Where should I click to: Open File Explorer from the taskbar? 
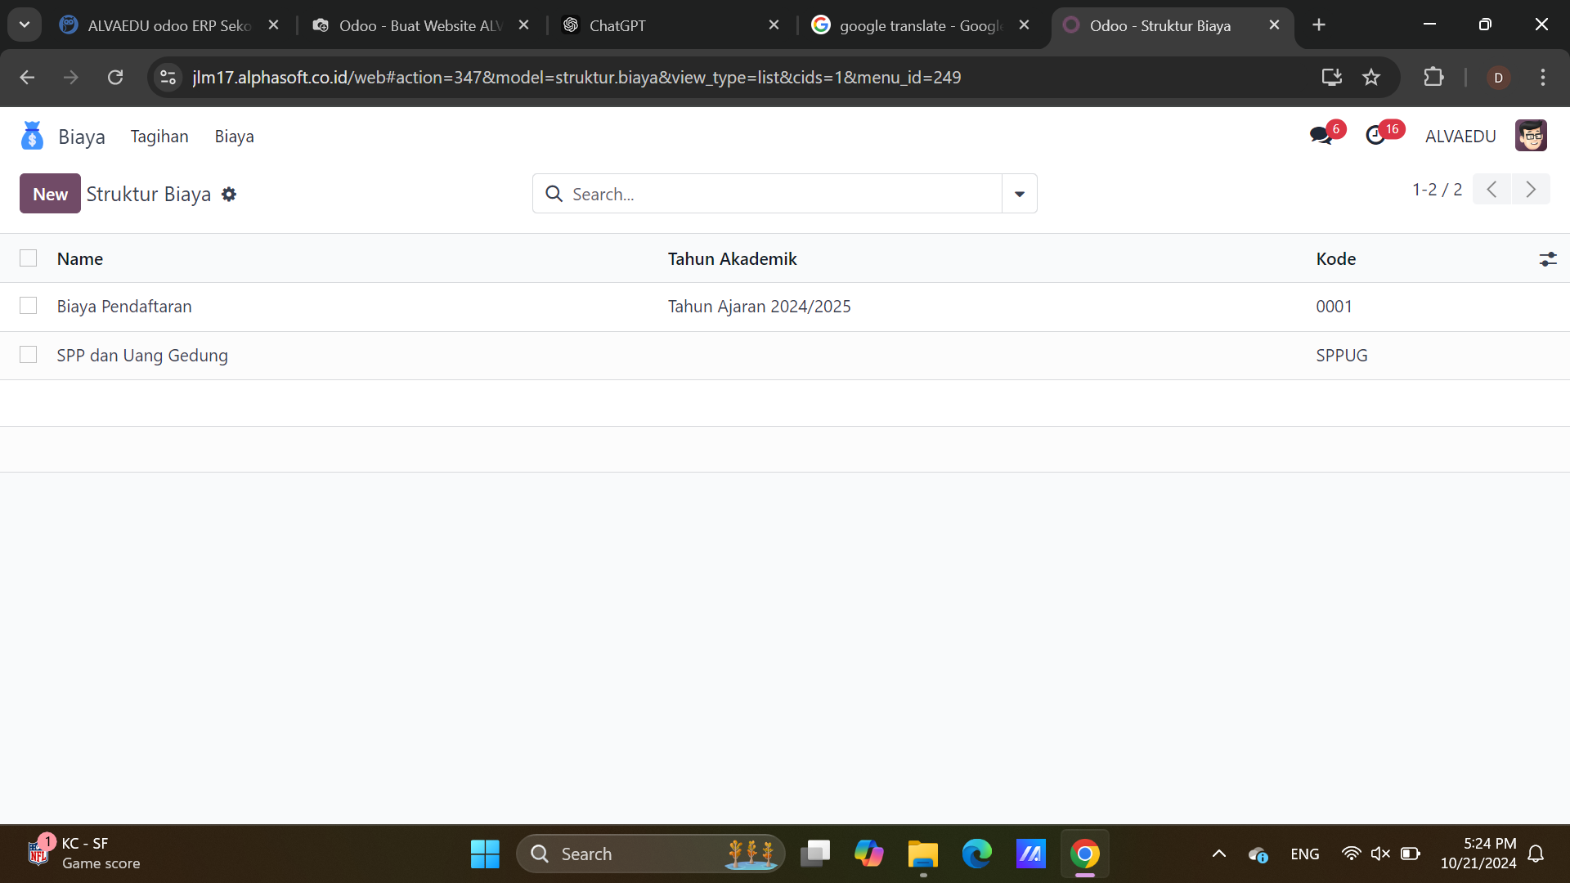point(922,854)
